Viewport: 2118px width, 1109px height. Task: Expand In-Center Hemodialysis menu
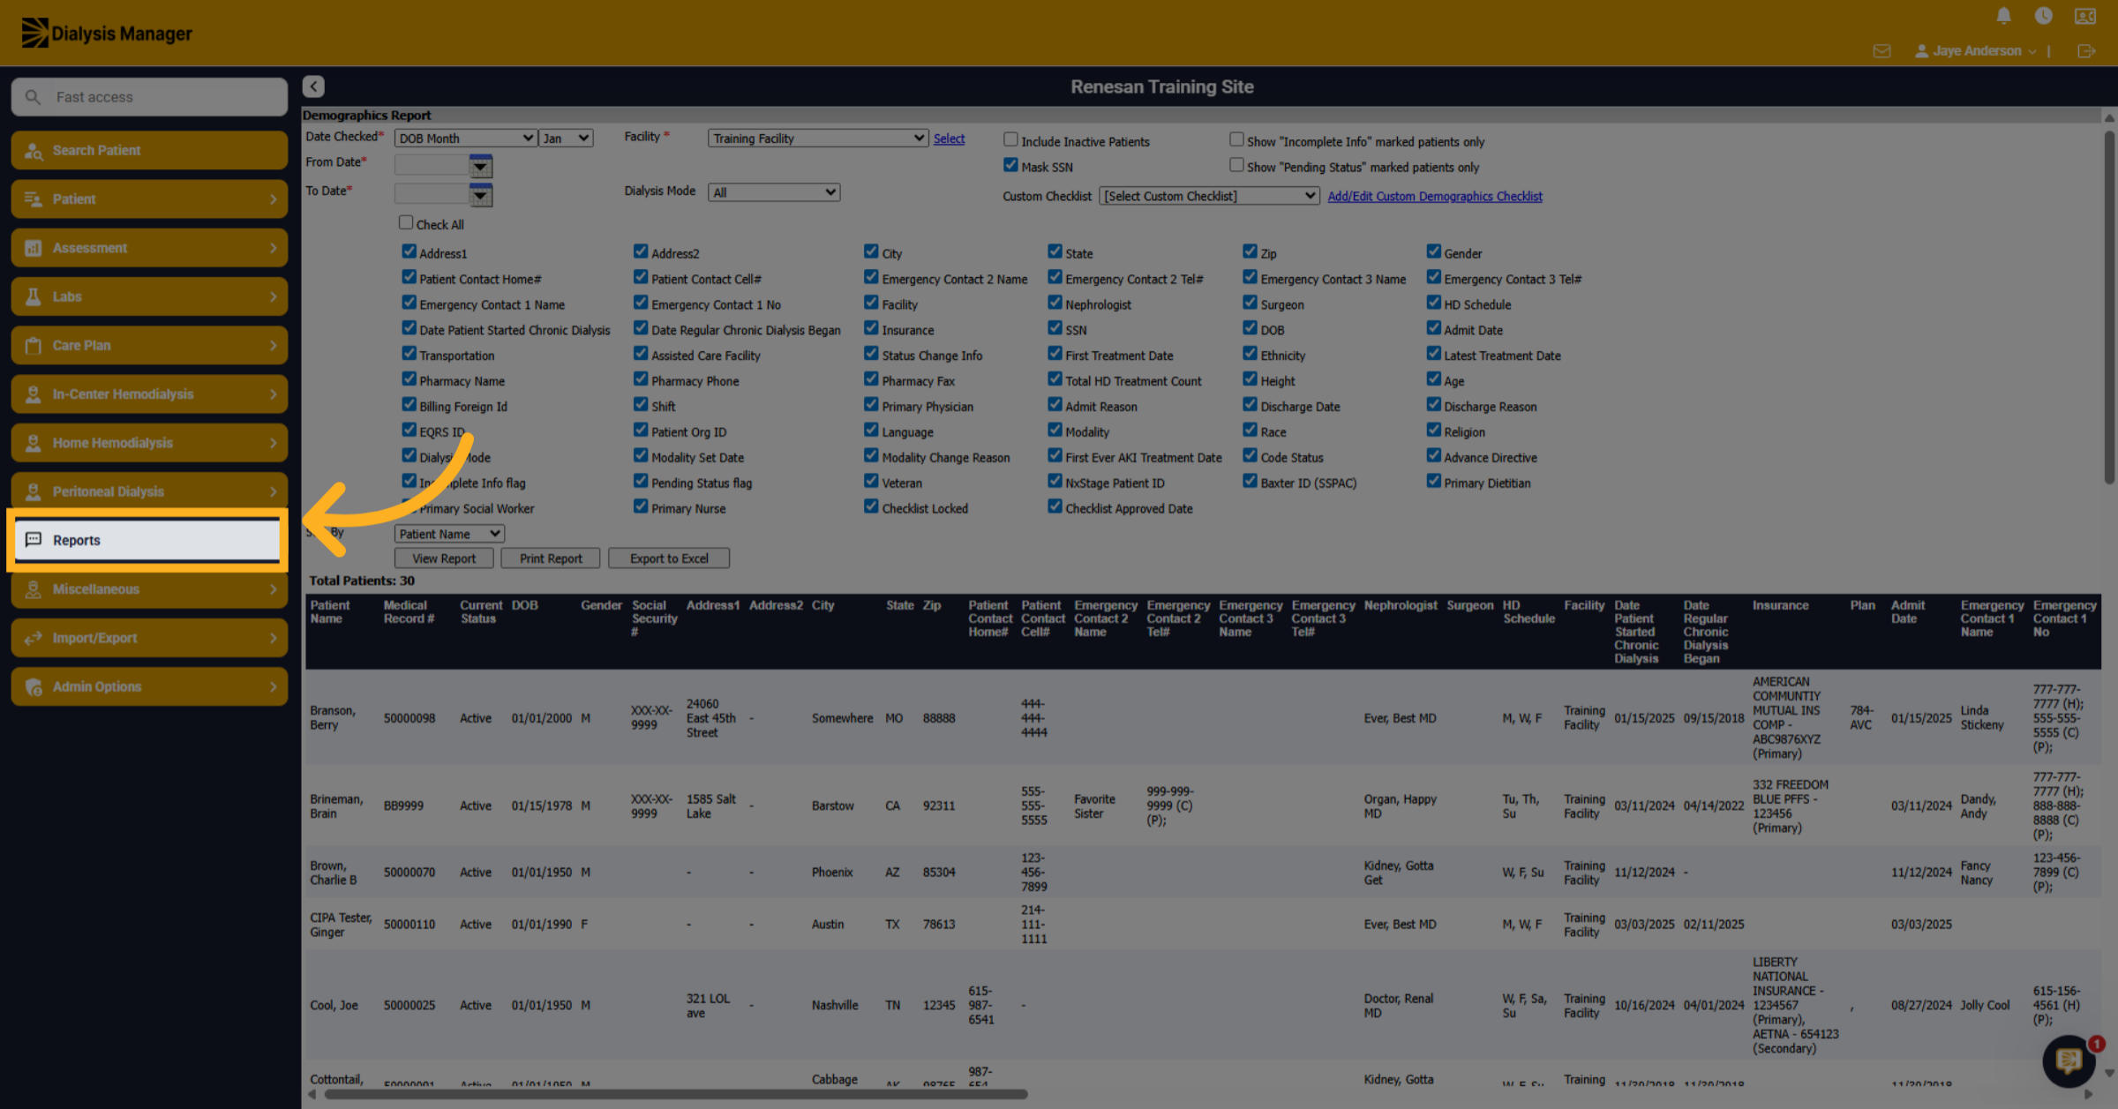(x=149, y=394)
